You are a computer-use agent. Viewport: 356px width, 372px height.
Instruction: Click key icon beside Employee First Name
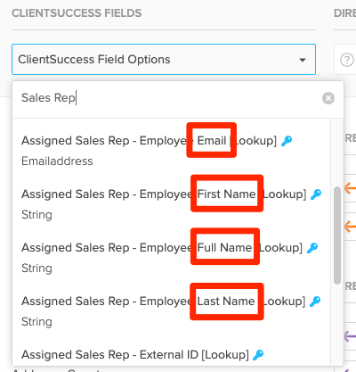(x=316, y=194)
